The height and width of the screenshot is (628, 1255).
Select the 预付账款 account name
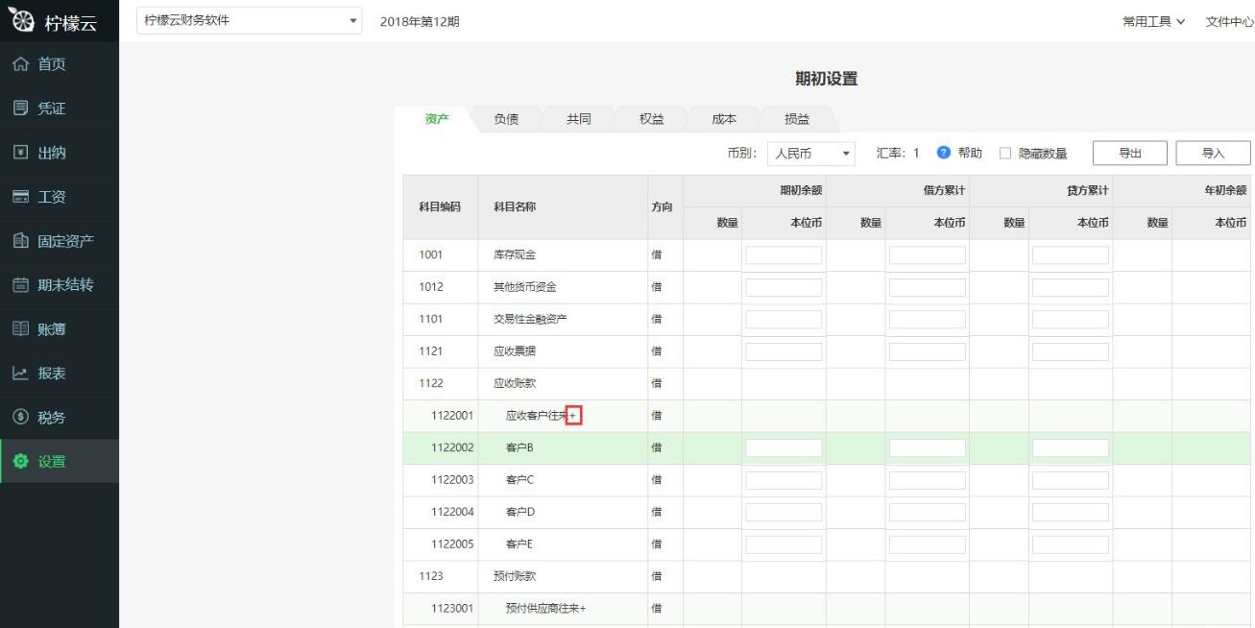coord(515,577)
